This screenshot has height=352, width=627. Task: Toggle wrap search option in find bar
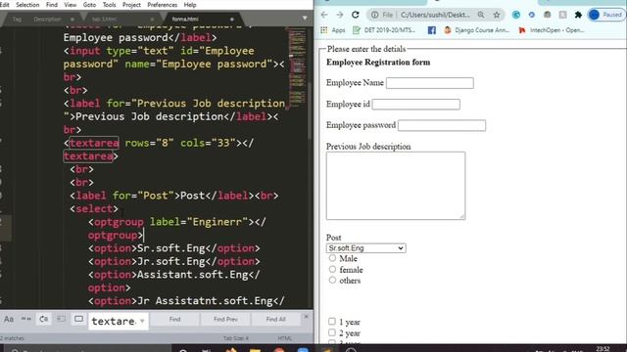tap(43, 320)
